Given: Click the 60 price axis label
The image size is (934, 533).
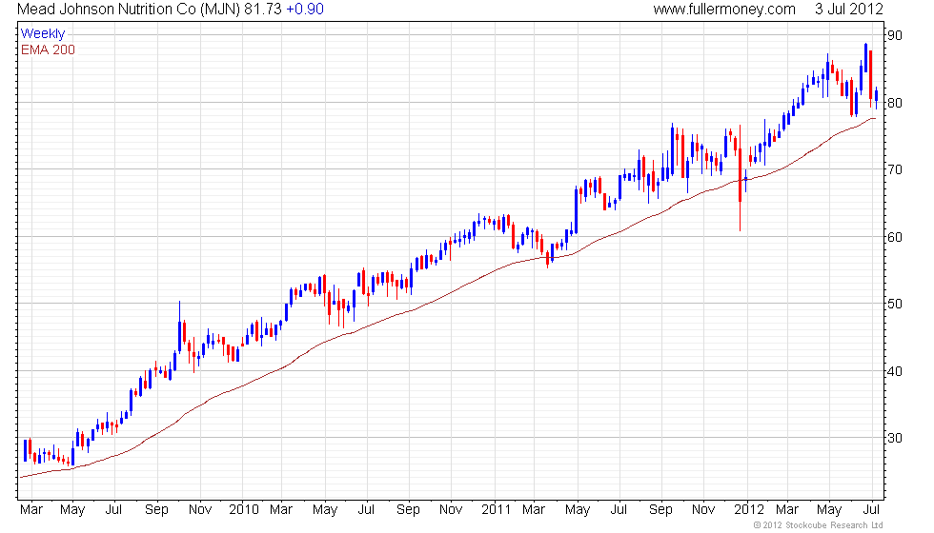Looking at the screenshot, I should pos(895,237).
